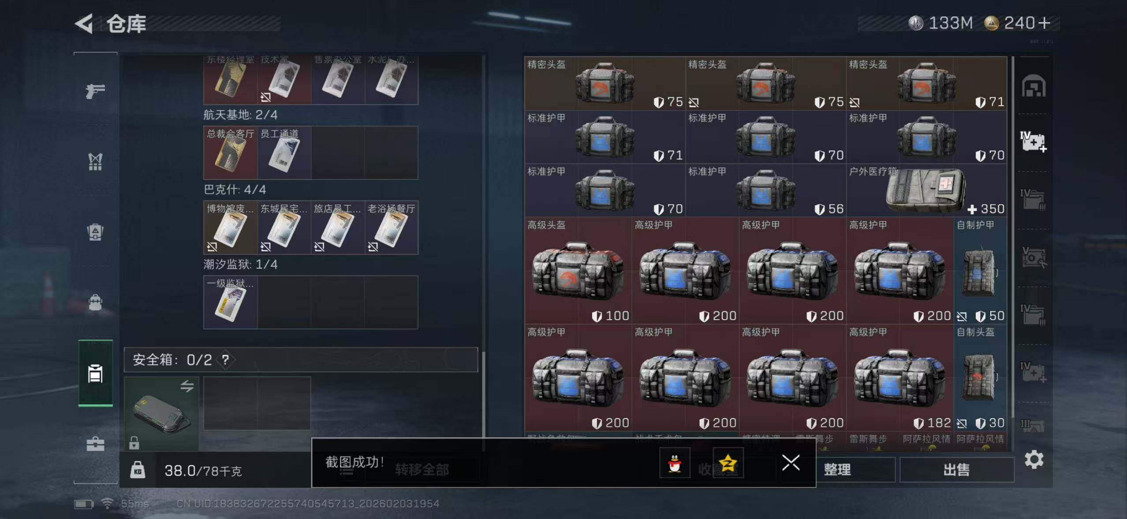This screenshot has width=1127, height=519.
Task: Open the safe box help question mark
Action: [x=225, y=360]
